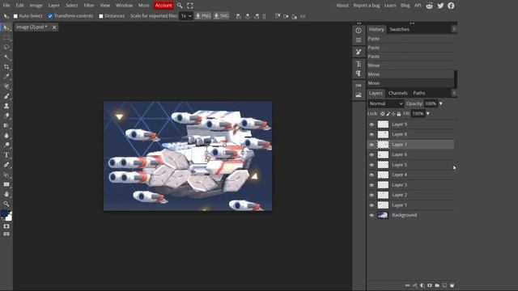The width and height of the screenshot is (518, 291).
Task: Open the Layer menu
Action: [54, 6]
